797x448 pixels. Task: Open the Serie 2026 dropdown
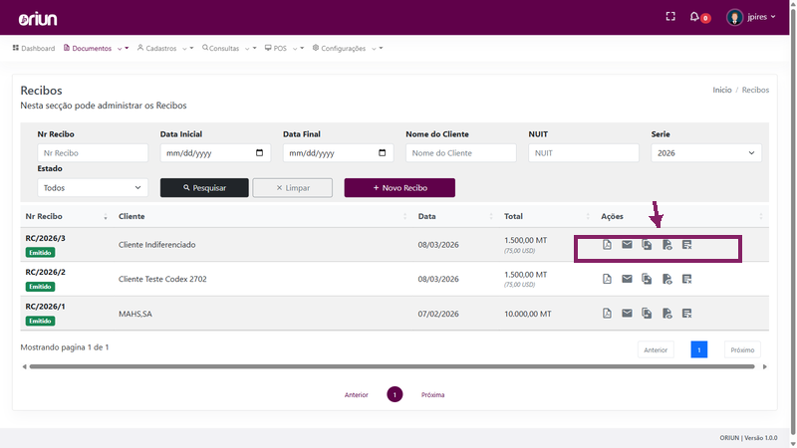[706, 153]
